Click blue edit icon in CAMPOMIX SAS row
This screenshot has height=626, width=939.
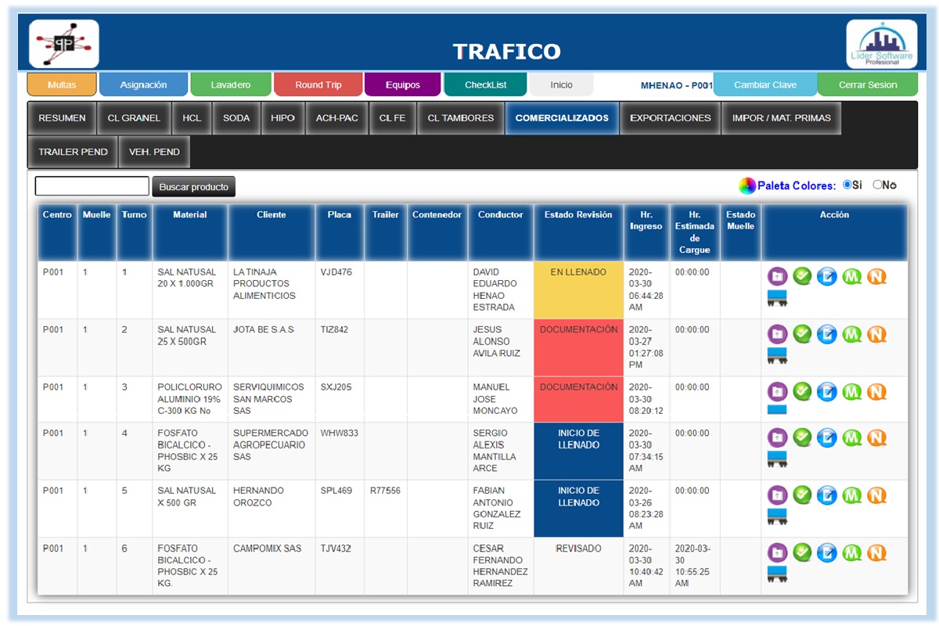tap(826, 552)
